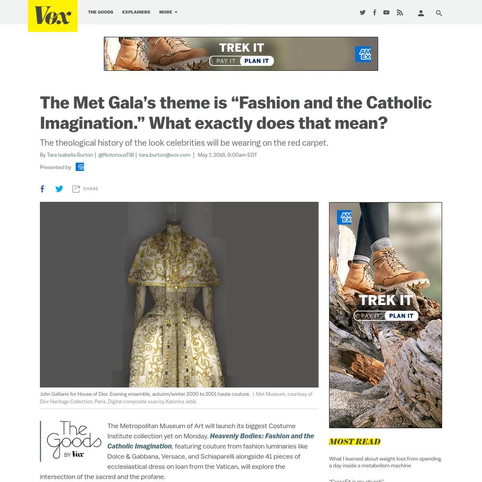
Task: Open the Explainers navigation item
Action: point(136,12)
